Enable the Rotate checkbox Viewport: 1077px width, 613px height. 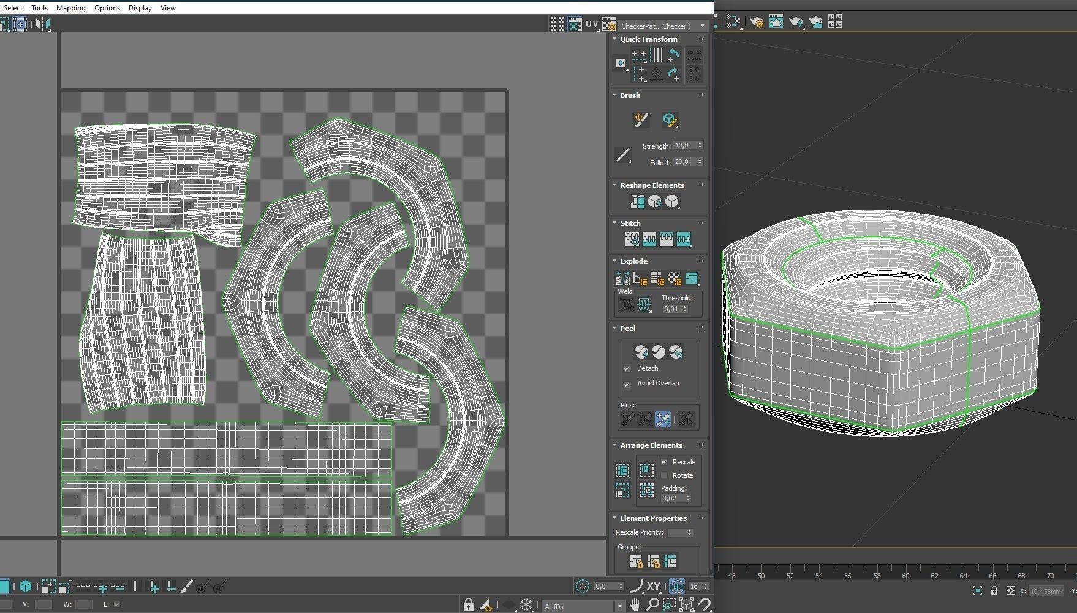(664, 475)
